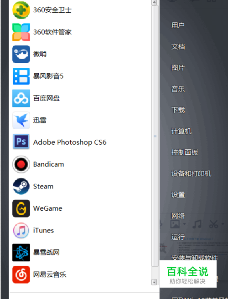Open the 微哨 app icon
This screenshot has width=228, height=299.
click(x=21, y=54)
